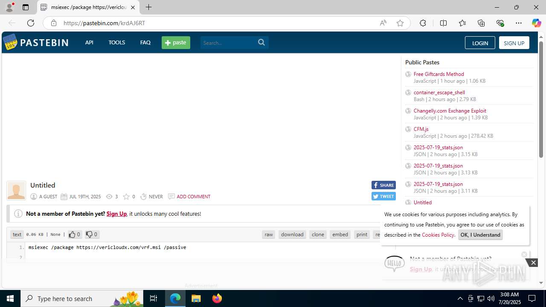Tweet this paste
The image size is (546, 307).
click(x=383, y=196)
